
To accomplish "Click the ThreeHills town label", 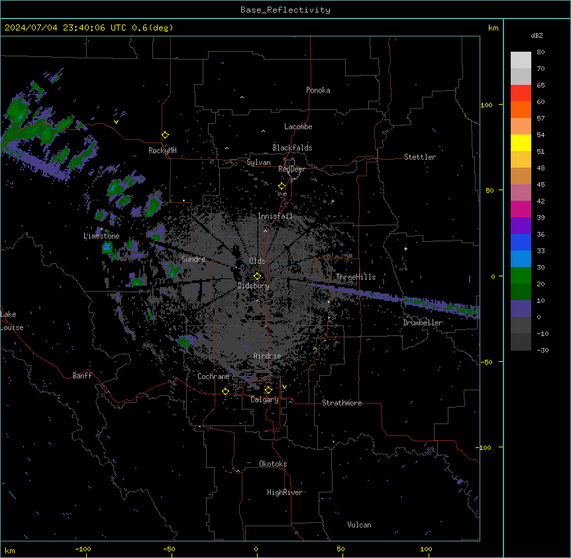I will pyautogui.click(x=356, y=277).
